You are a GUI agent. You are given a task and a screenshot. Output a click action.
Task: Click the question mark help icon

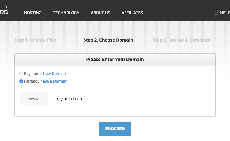217,13
